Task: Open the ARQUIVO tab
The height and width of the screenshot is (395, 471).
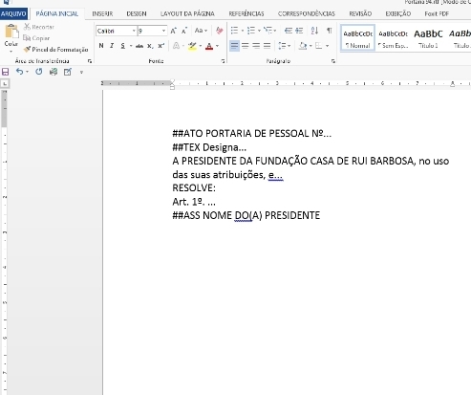Action: coord(13,13)
